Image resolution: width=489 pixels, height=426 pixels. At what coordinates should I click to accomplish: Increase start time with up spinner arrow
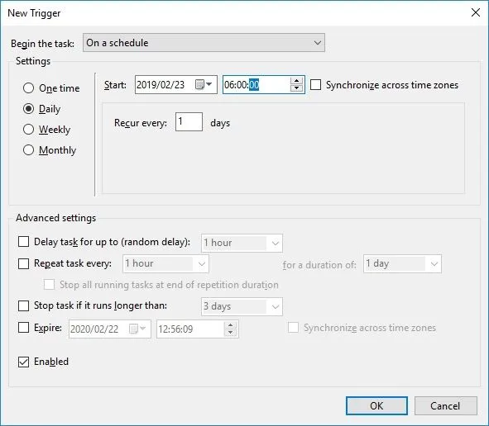(296, 81)
